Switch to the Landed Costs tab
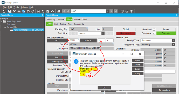The width and height of the screenshot is (179, 94). (80, 19)
